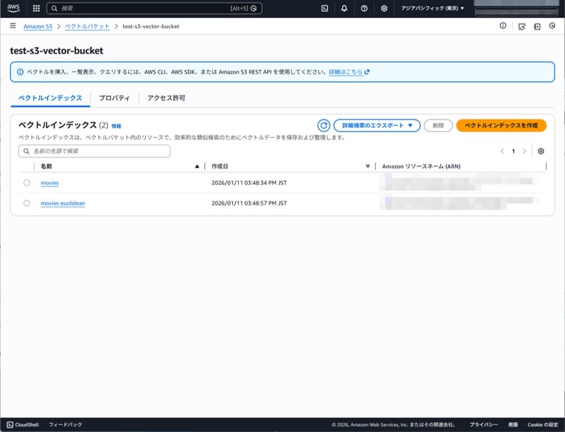The image size is (565, 432).
Task: Click the screen monitor icon in breadcrumb bar
Action: [x=522, y=26]
